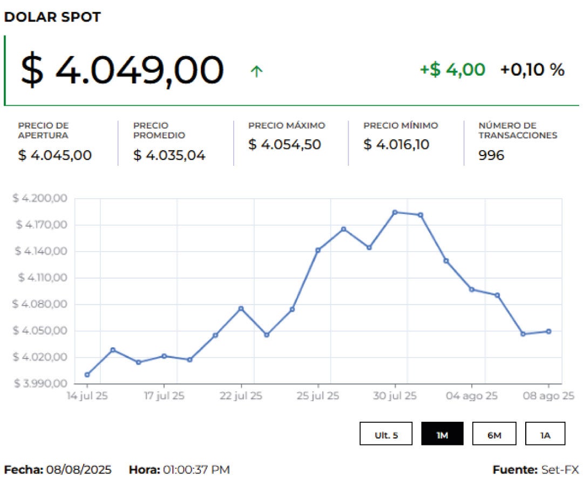Viewport: 583px width, 486px height.
Task: Click the green upward trend arrow icon
Action: [x=256, y=71]
